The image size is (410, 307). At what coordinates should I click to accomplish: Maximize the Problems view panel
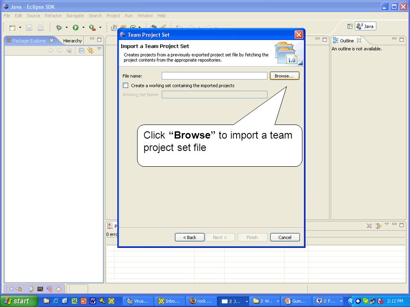401,225
